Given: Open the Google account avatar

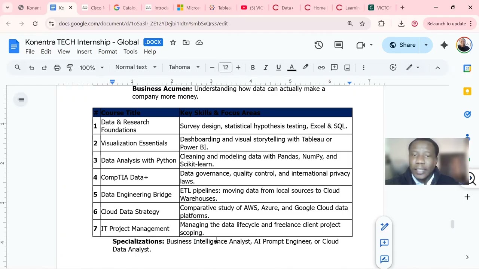Looking at the screenshot, I should [x=464, y=45].
